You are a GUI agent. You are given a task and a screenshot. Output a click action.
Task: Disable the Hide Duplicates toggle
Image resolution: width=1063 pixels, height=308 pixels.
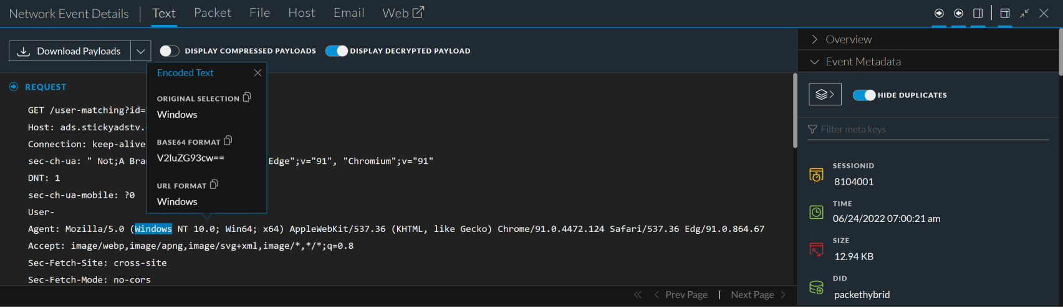click(864, 95)
